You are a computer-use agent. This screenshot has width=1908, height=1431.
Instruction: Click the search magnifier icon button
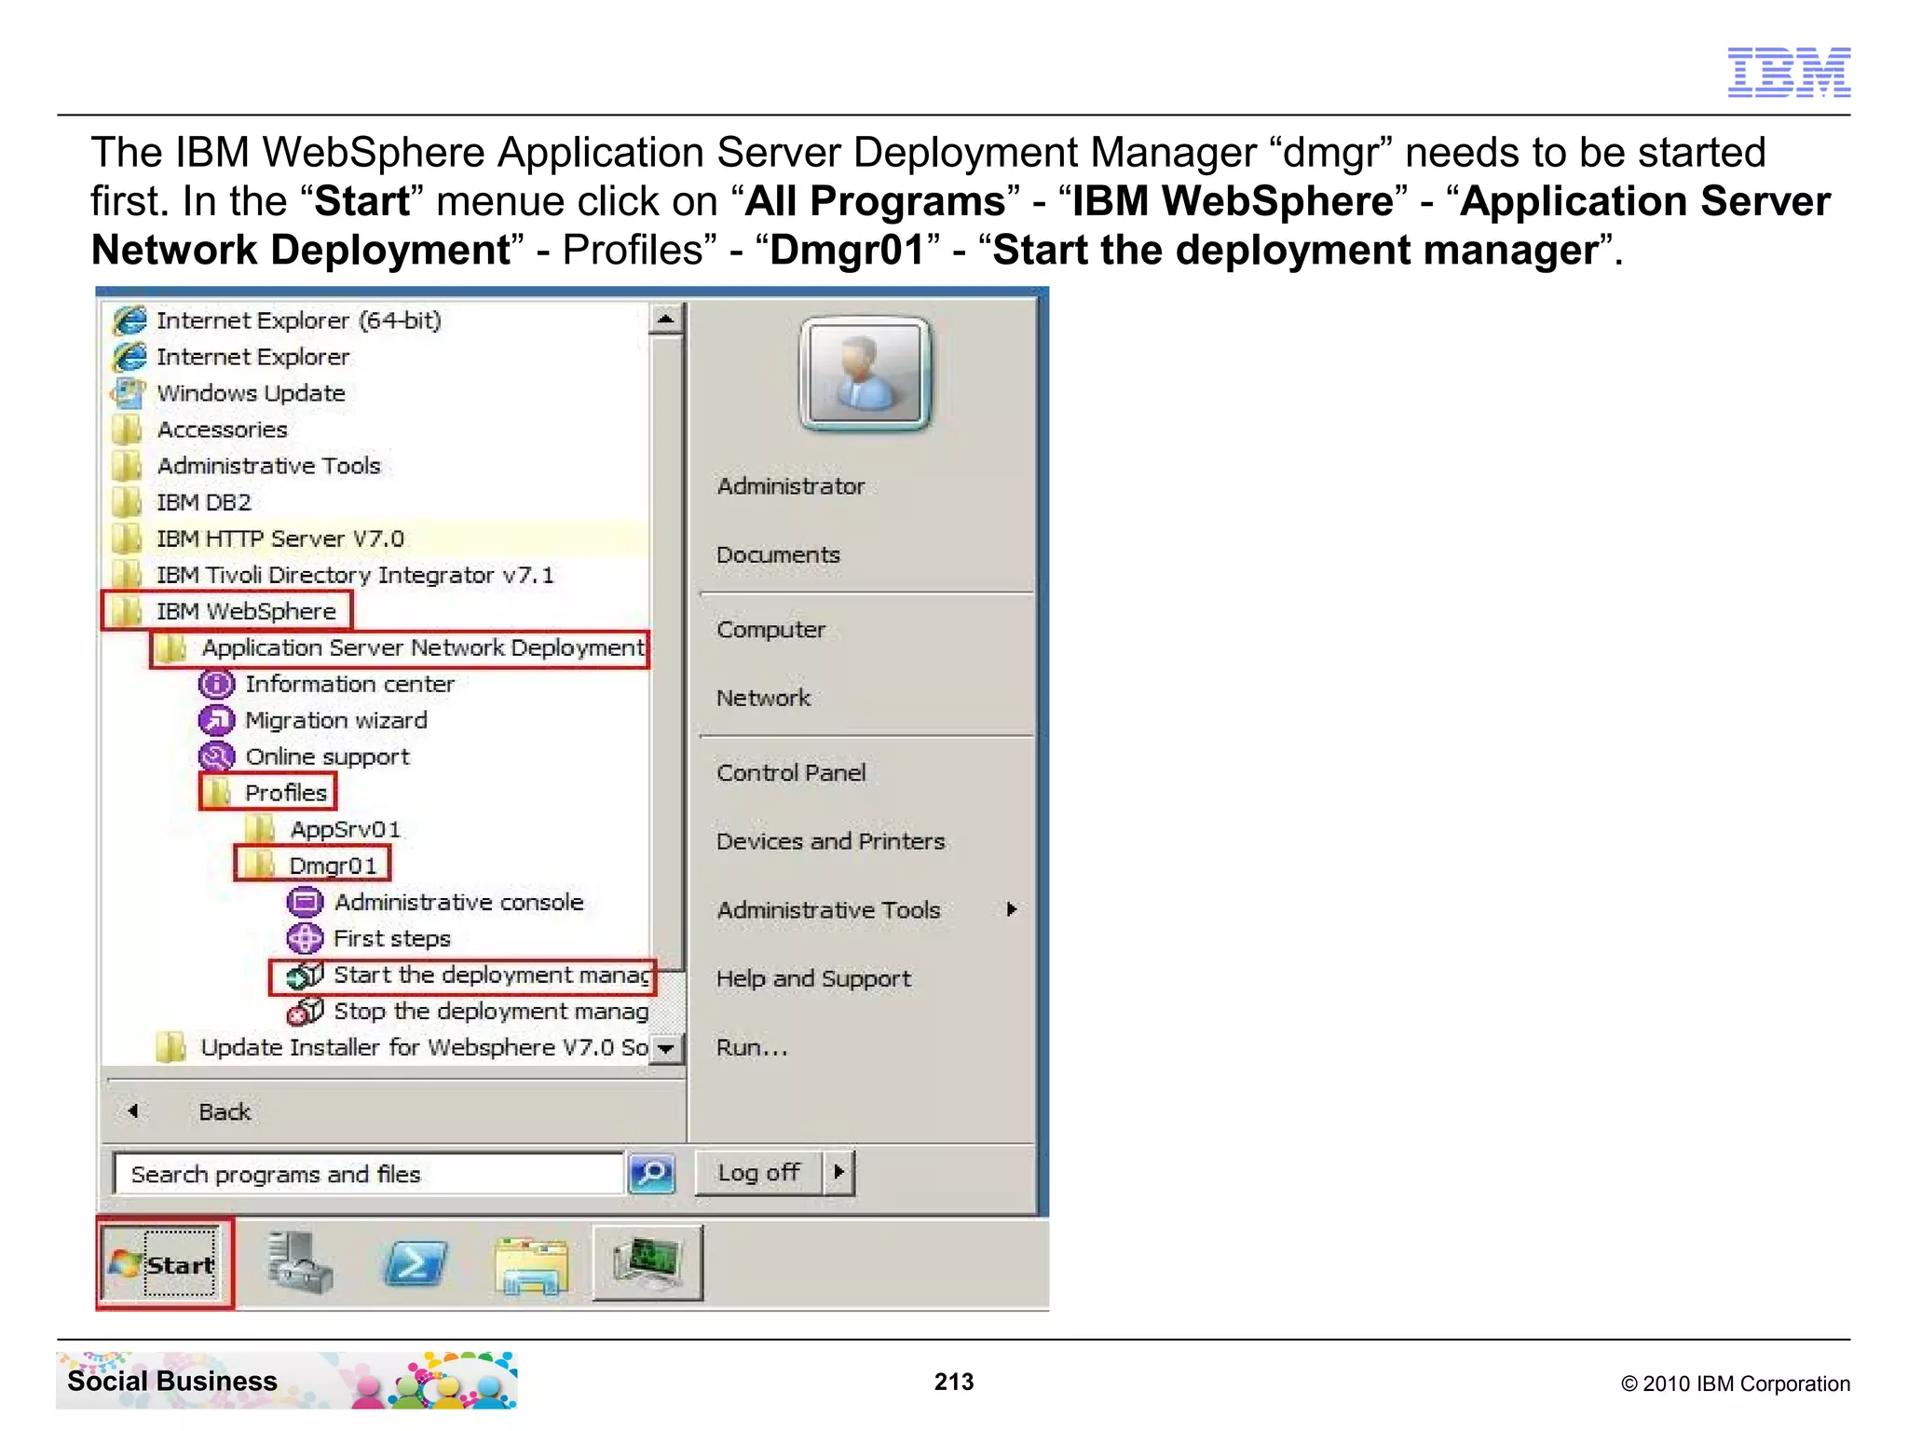click(x=652, y=1173)
